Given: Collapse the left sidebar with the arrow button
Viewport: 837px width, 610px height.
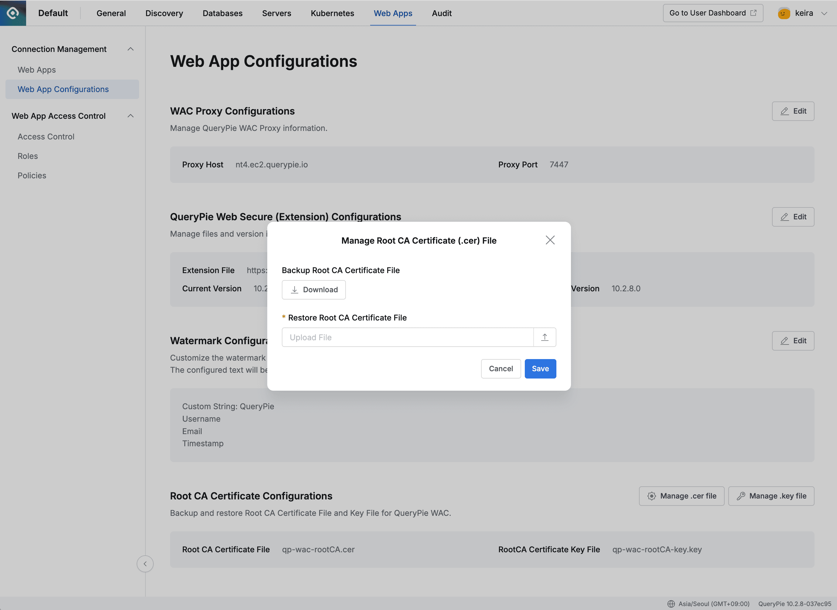Looking at the screenshot, I should pyautogui.click(x=145, y=564).
